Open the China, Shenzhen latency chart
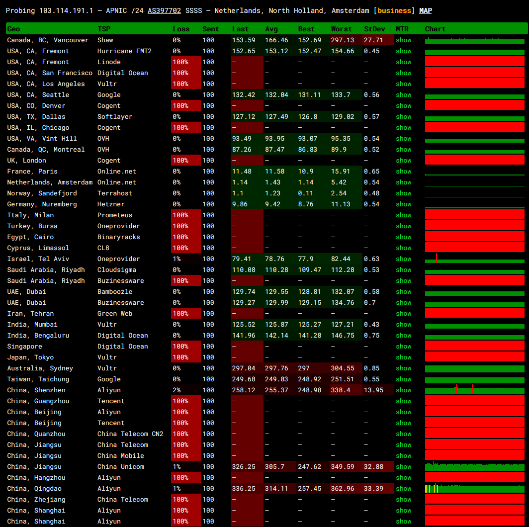The width and height of the screenshot is (529, 527). (x=475, y=390)
